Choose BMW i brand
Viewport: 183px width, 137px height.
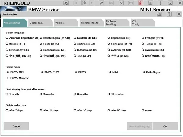click(81, 72)
